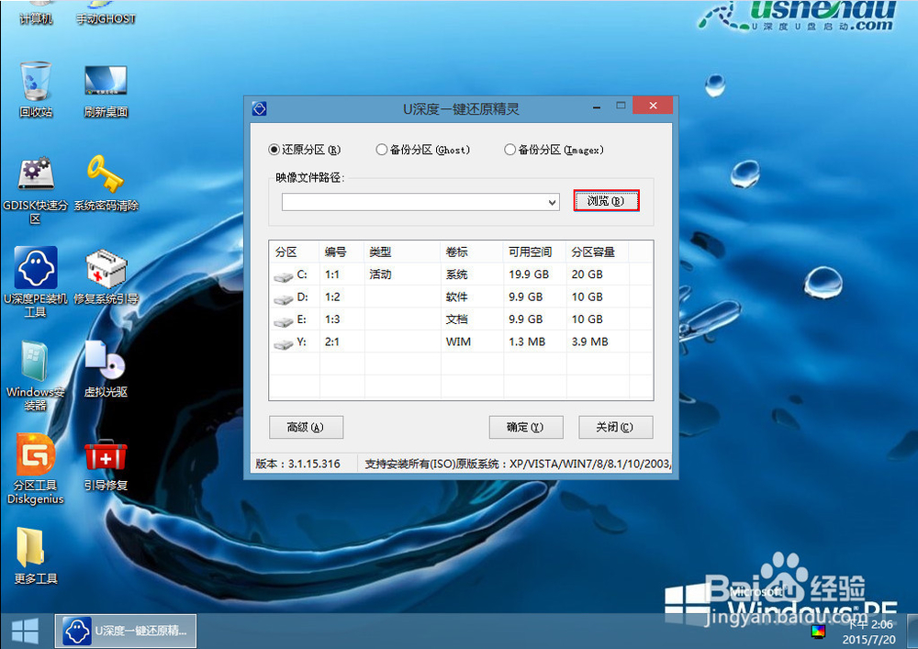Select drive C: in the partition list
Viewport: 918px width, 649px height.
click(303, 274)
